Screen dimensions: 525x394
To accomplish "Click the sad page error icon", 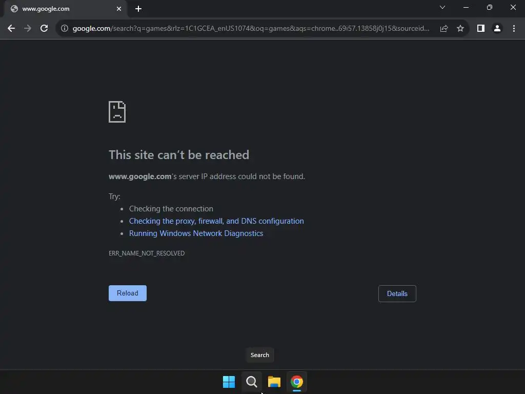I will pyautogui.click(x=117, y=112).
